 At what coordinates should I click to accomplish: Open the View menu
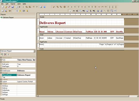coord(19,4)
